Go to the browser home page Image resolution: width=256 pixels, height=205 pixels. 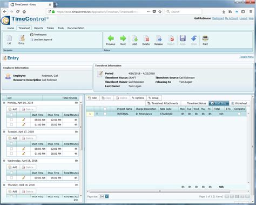24,11
